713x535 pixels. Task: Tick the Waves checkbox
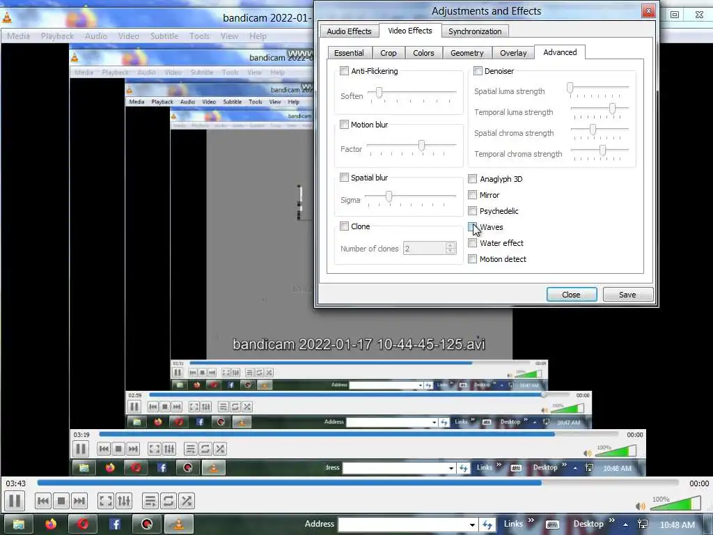coord(473,227)
